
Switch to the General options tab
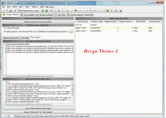75,15
